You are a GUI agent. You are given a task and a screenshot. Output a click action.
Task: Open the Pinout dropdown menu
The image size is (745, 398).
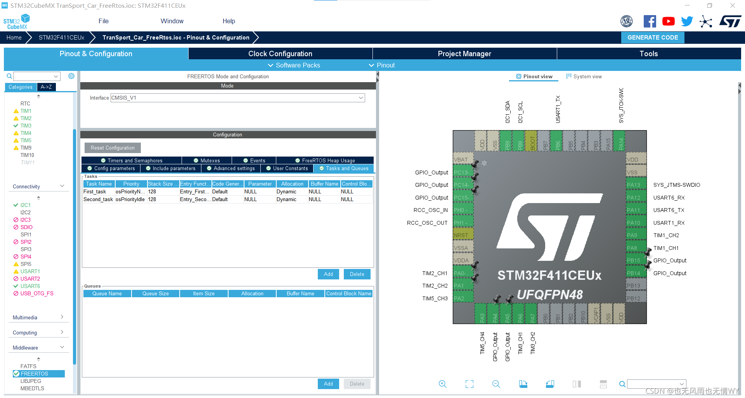point(382,65)
